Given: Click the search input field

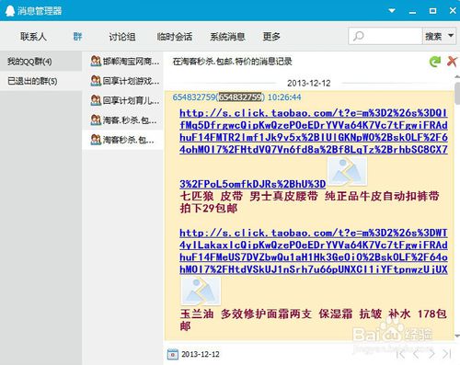Looking at the screenshot, I should pos(385,36).
